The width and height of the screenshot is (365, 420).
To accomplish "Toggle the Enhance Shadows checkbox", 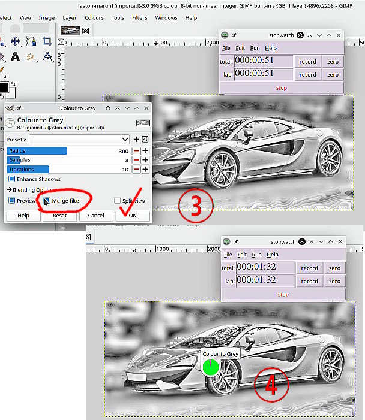I will pyautogui.click(x=11, y=179).
